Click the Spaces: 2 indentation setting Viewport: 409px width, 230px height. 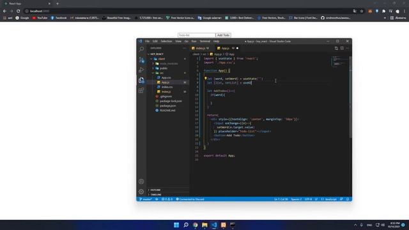pyautogui.click(x=296, y=199)
